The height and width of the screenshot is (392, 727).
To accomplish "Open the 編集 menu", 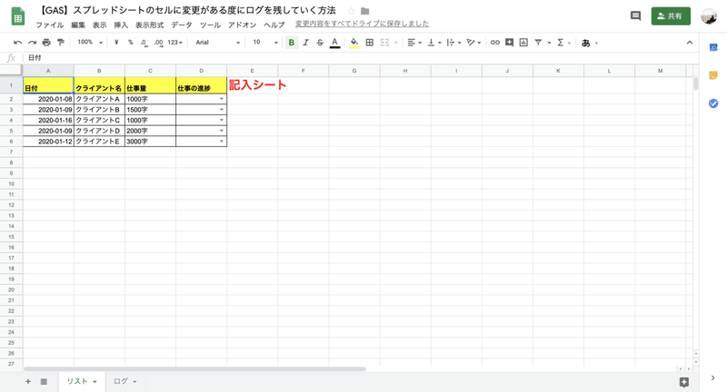I will click(x=78, y=25).
